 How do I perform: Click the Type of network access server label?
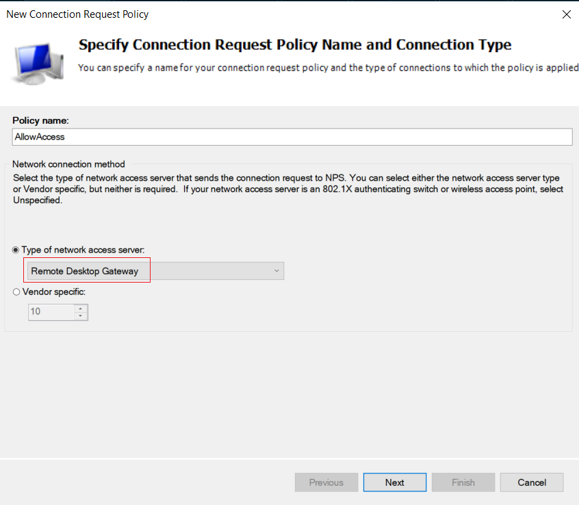pos(83,250)
